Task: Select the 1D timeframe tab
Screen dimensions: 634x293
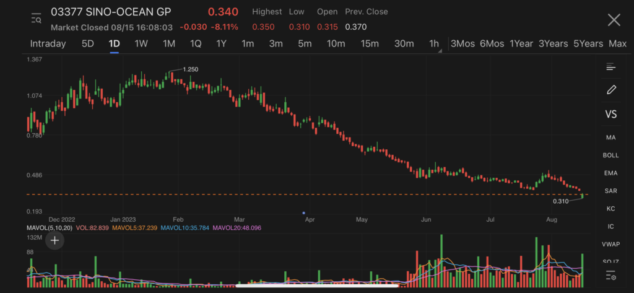Action: click(114, 44)
